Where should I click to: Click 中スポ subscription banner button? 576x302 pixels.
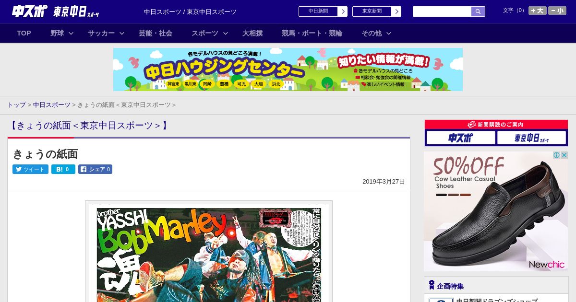click(461, 138)
